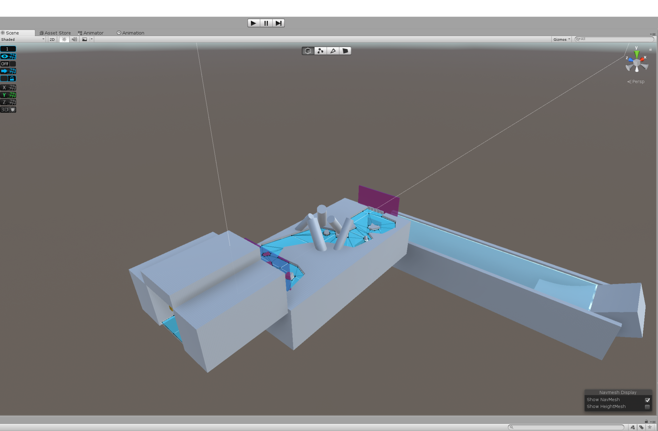This screenshot has height=431, width=658.
Task: Click the green Y axis cone on gizmo
Action: pyautogui.click(x=637, y=54)
